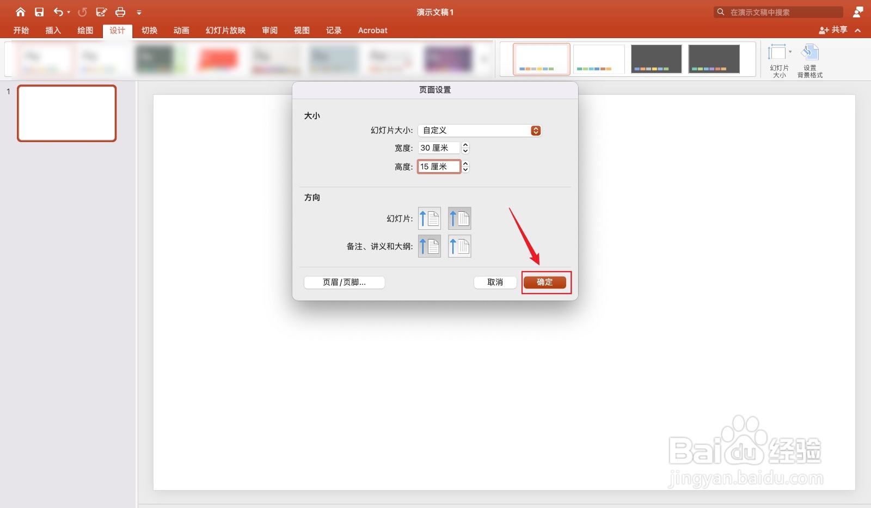Open the 视图 tab

coord(302,30)
